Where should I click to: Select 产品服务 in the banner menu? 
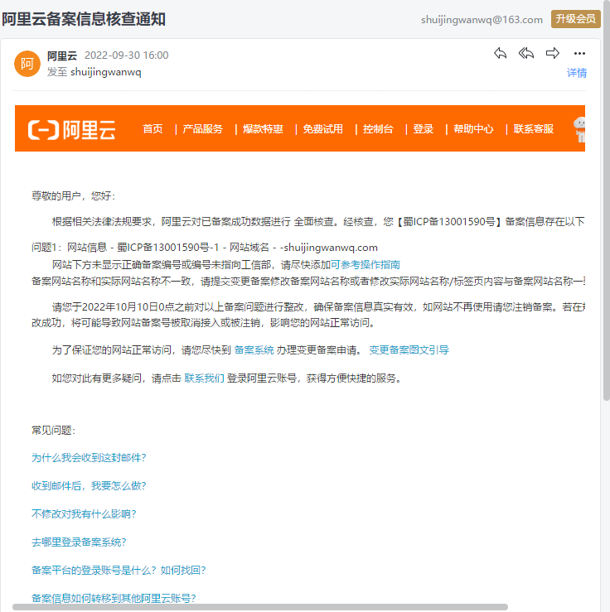point(202,129)
